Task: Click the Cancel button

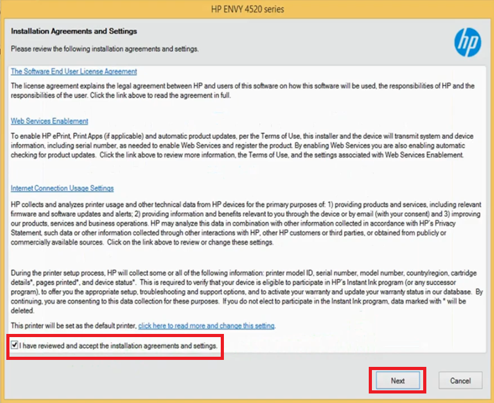Action: 460,380
